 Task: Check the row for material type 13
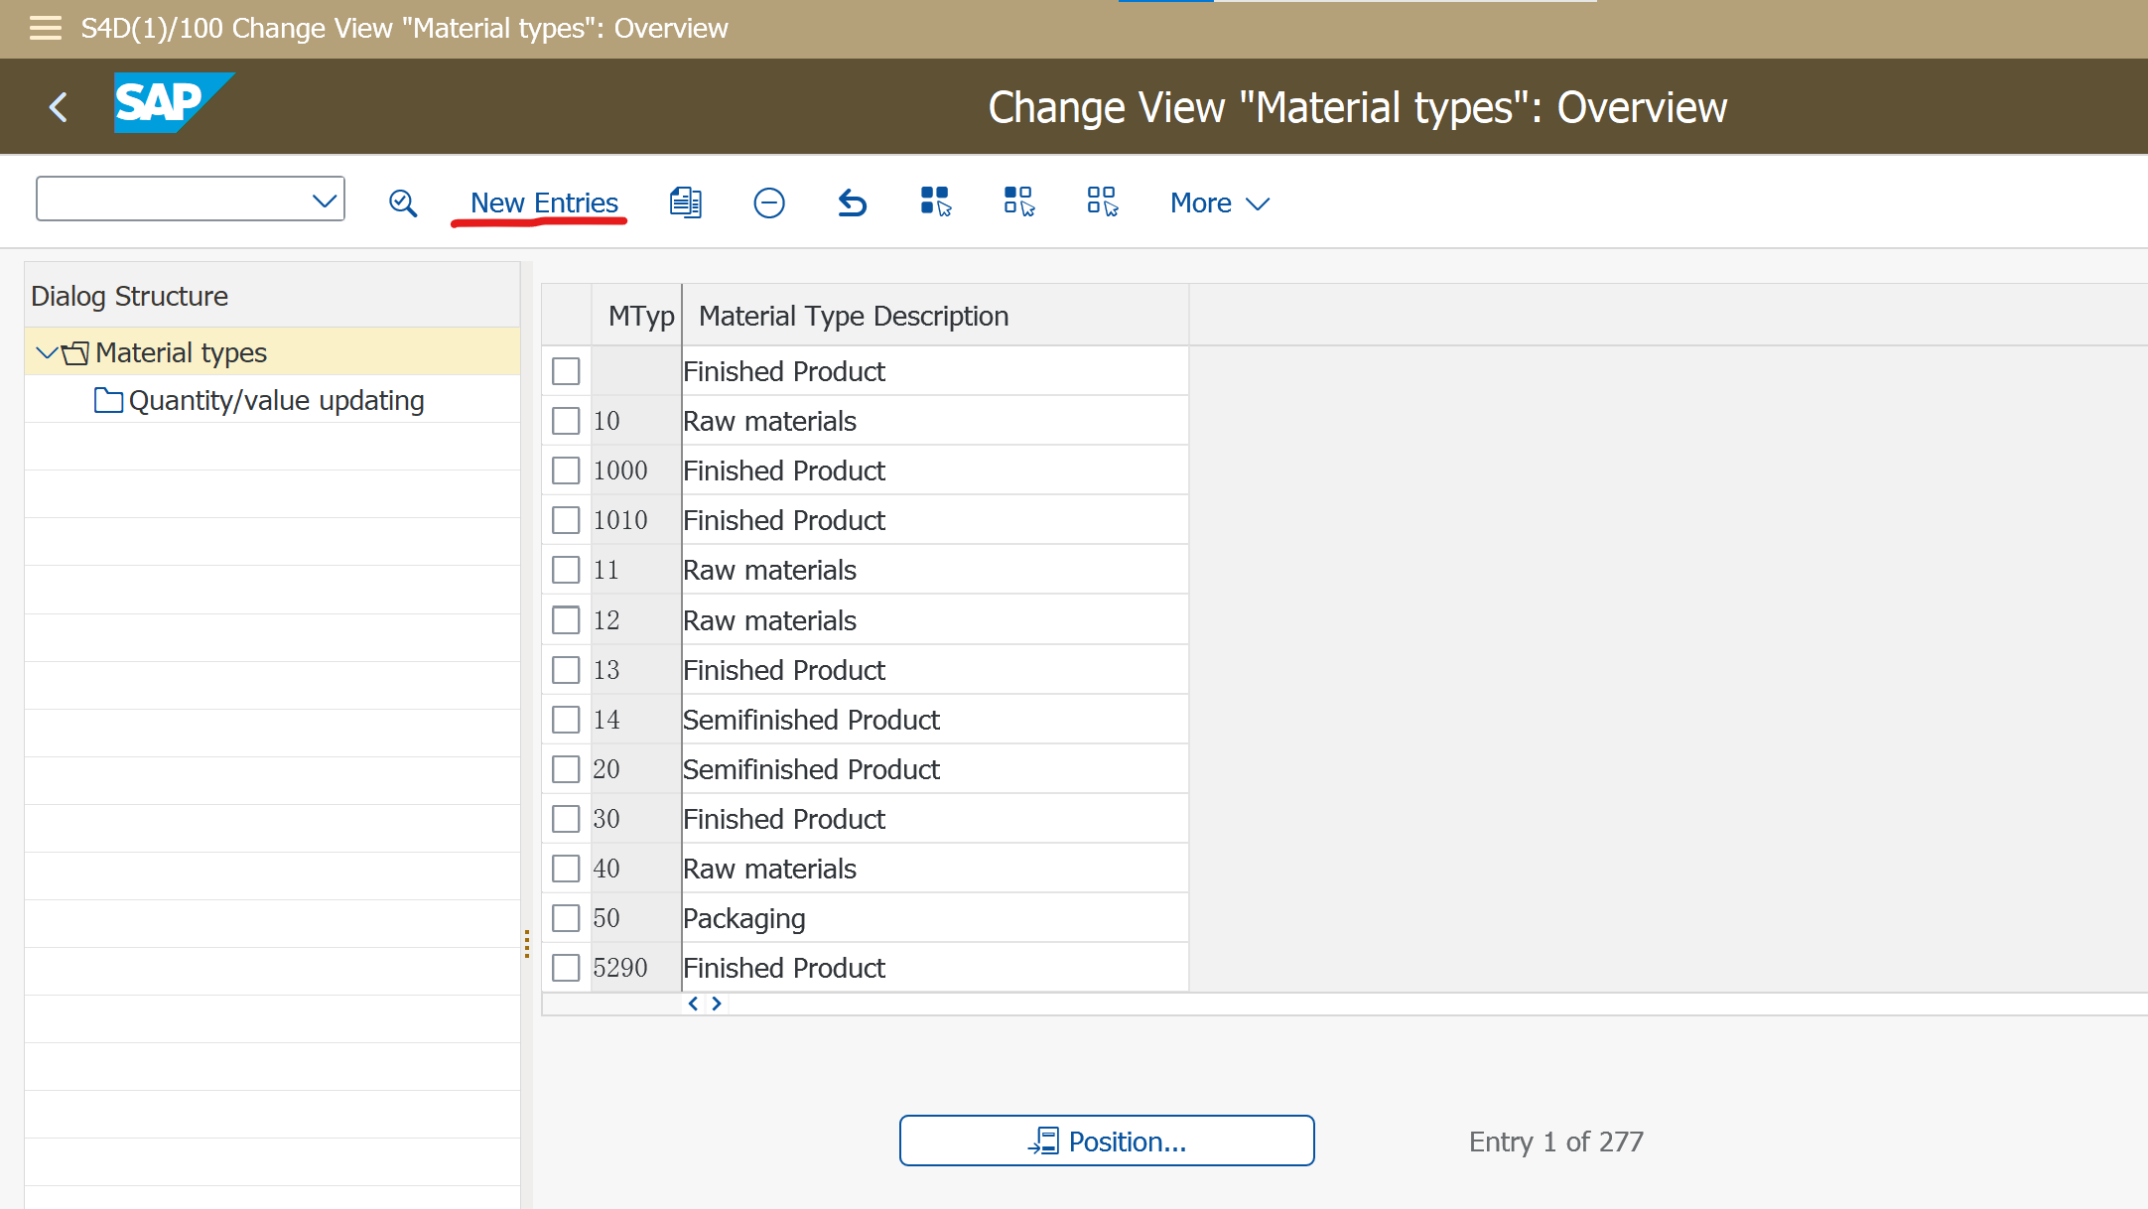point(566,670)
